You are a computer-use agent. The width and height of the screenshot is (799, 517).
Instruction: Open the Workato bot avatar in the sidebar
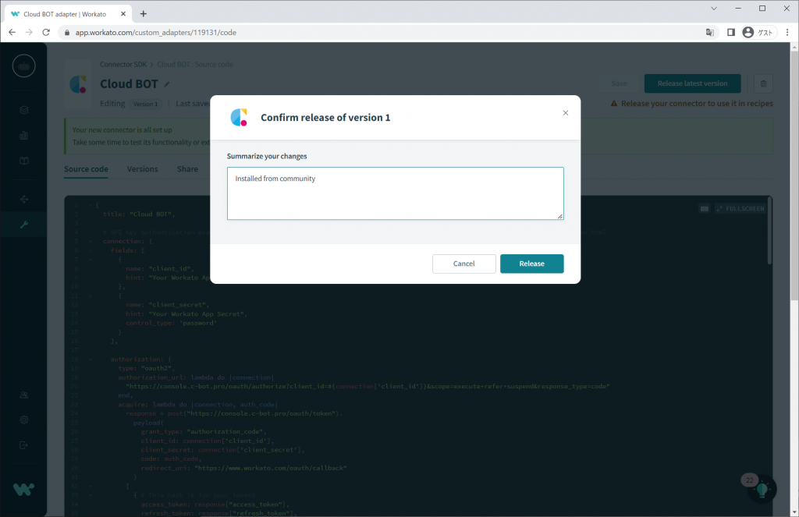click(x=24, y=66)
